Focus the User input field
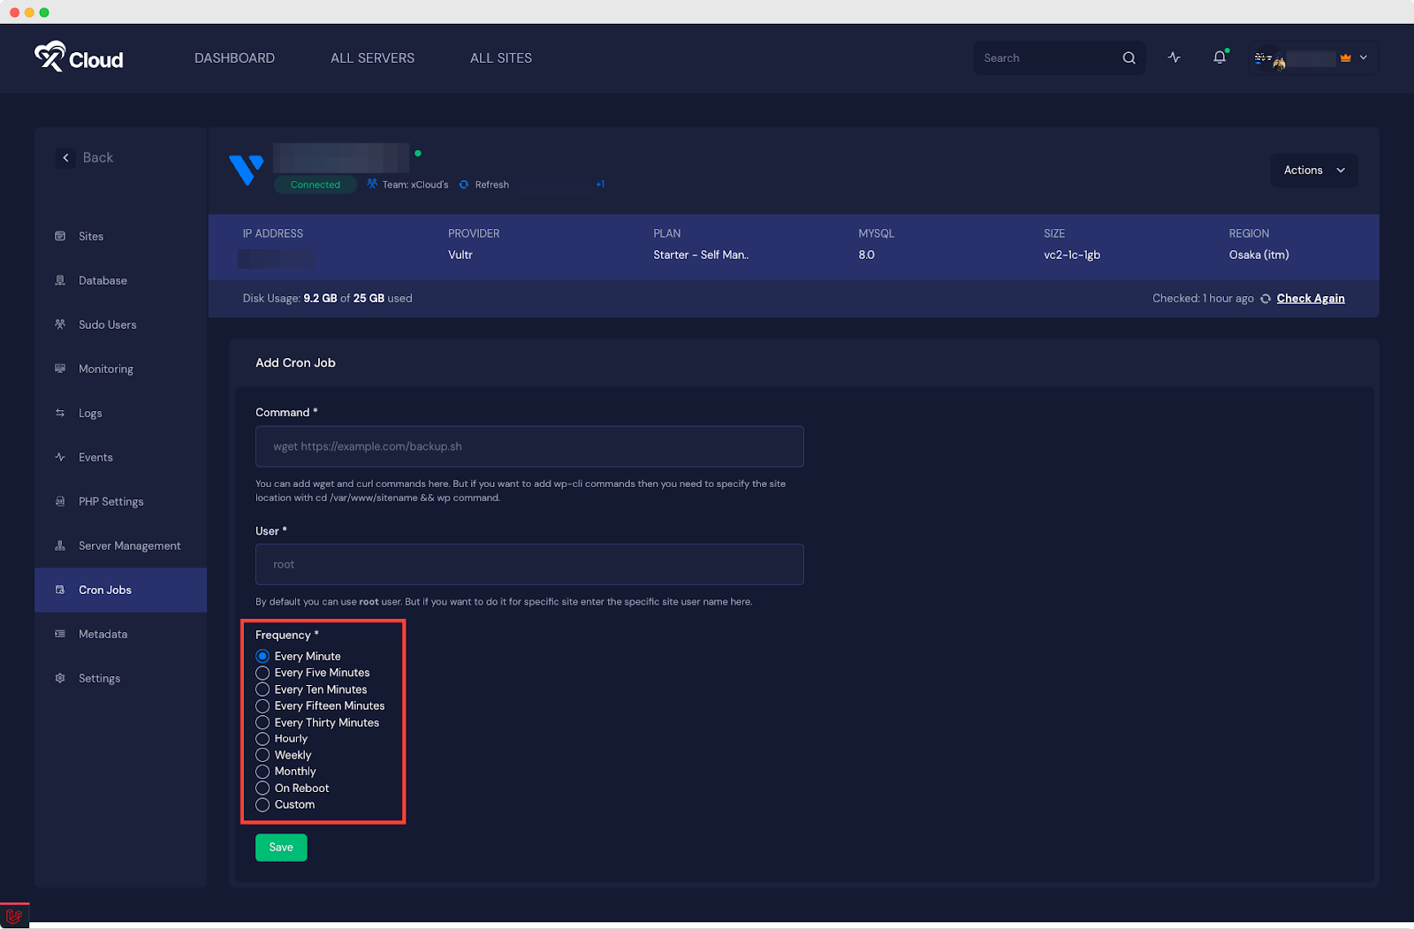This screenshot has height=929, width=1414. coord(529,564)
